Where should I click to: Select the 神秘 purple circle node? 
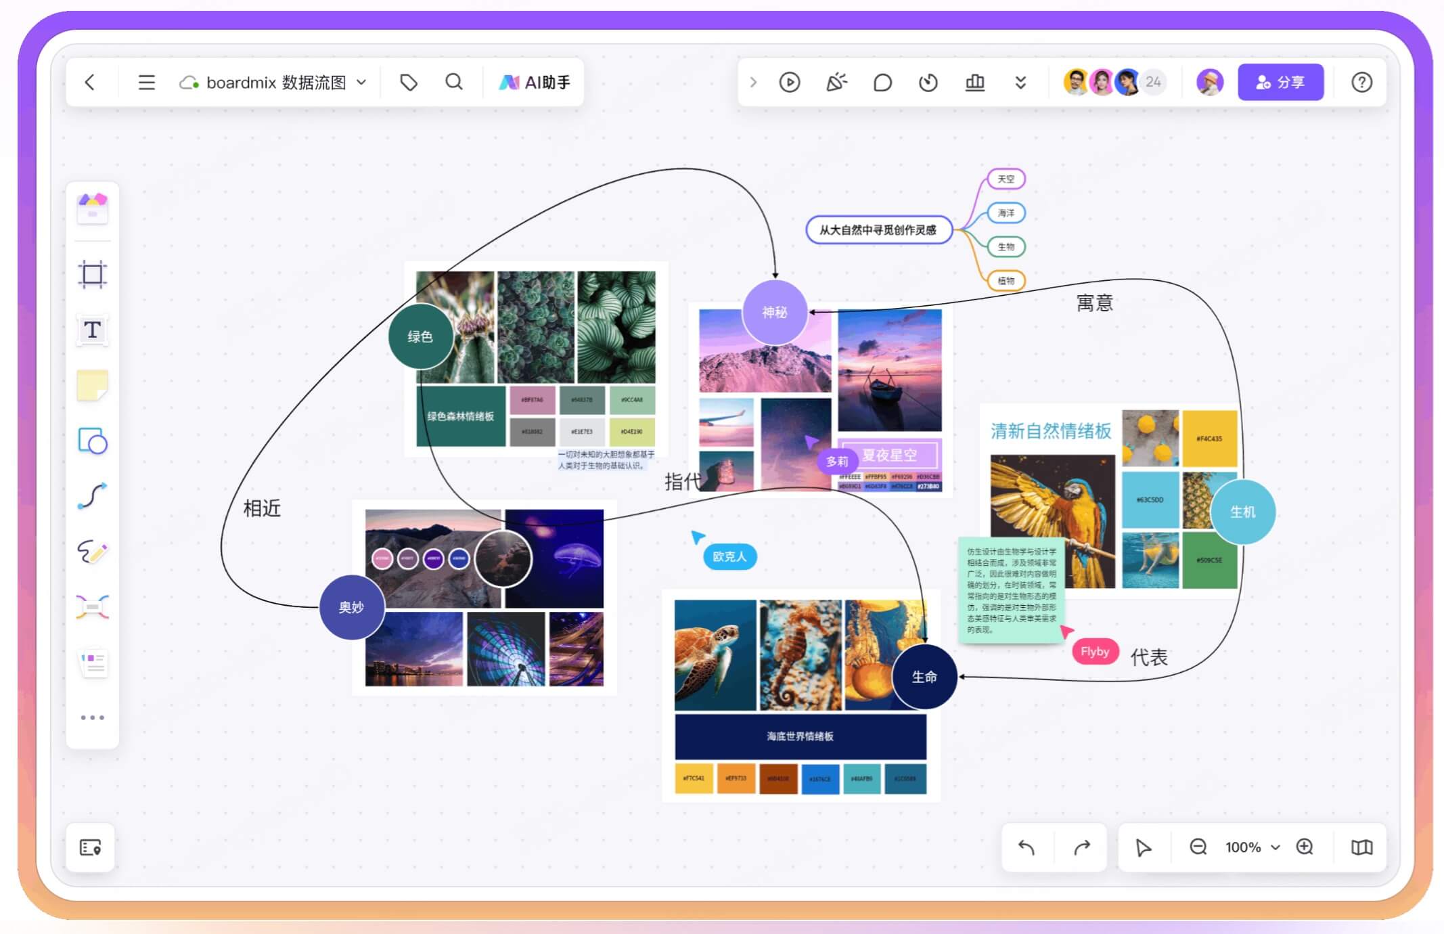coord(775,312)
